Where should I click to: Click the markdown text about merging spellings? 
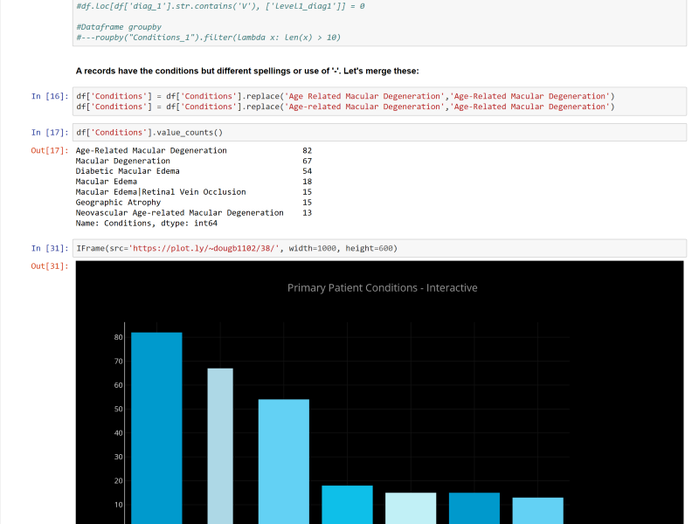tap(247, 71)
